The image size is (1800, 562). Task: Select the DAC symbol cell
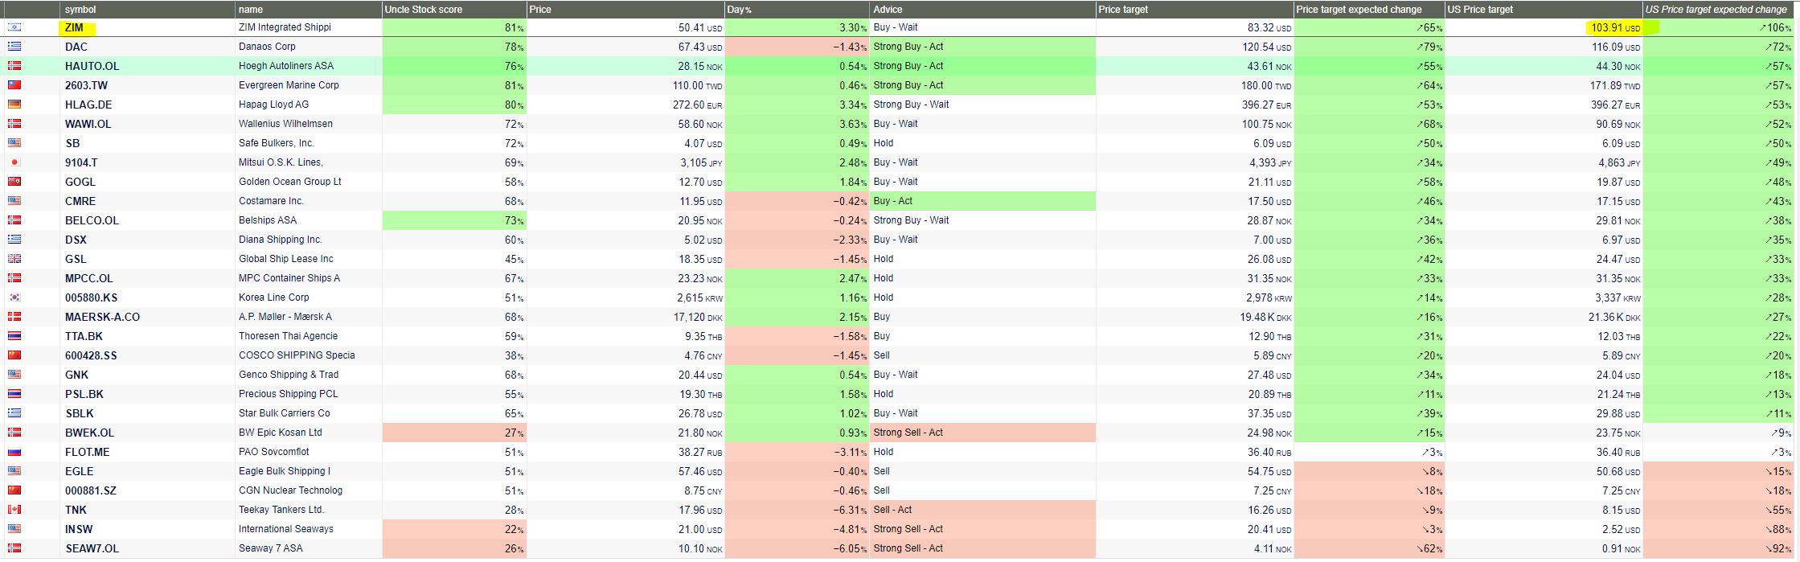pos(148,47)
